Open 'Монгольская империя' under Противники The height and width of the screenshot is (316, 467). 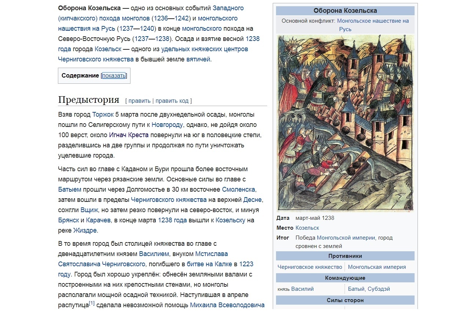tap(377, 267)
